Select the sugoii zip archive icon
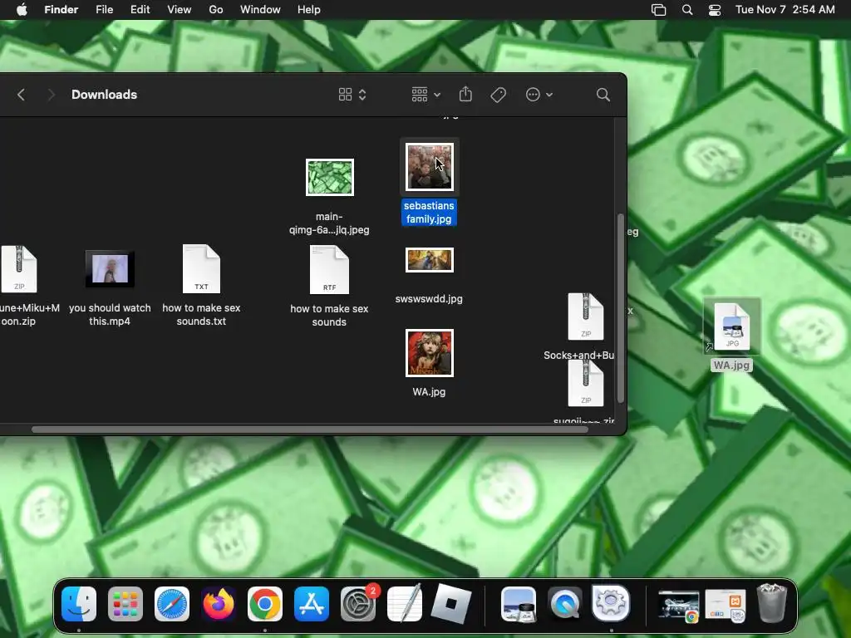The image size is (851, 638). click(586, 383)
